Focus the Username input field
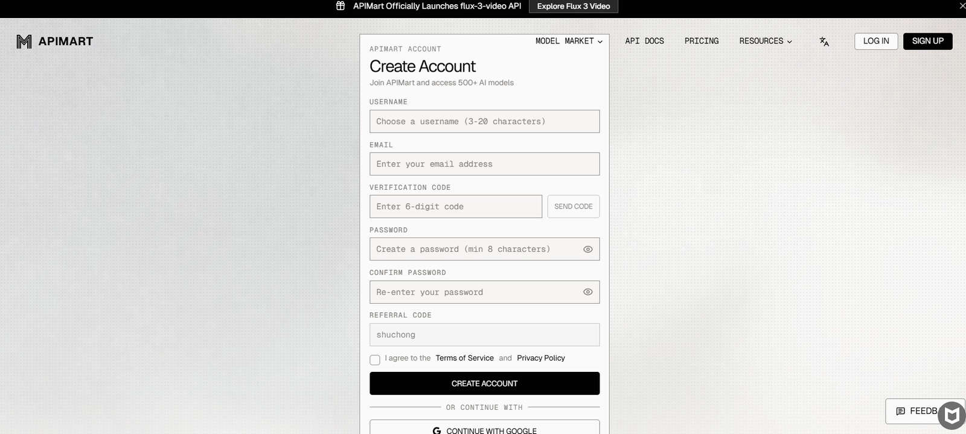The width and height of the screenshot is (966, 434). [485, 122]
